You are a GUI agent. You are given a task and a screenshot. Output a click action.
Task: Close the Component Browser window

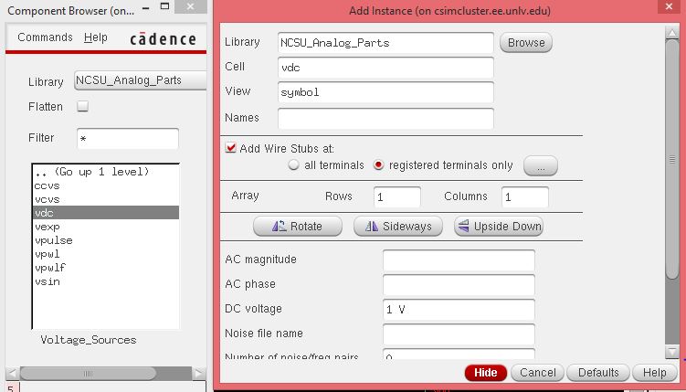point(190,6)
